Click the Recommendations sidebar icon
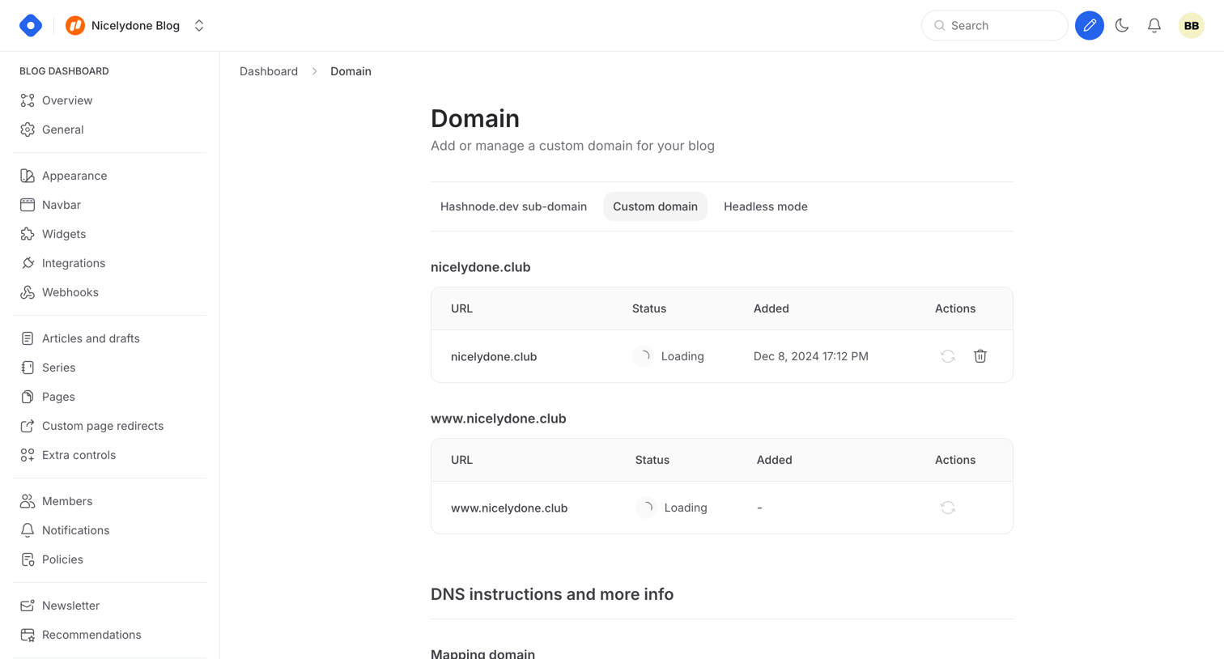The width and height of the screenshot is (1224, 659). 28,635
